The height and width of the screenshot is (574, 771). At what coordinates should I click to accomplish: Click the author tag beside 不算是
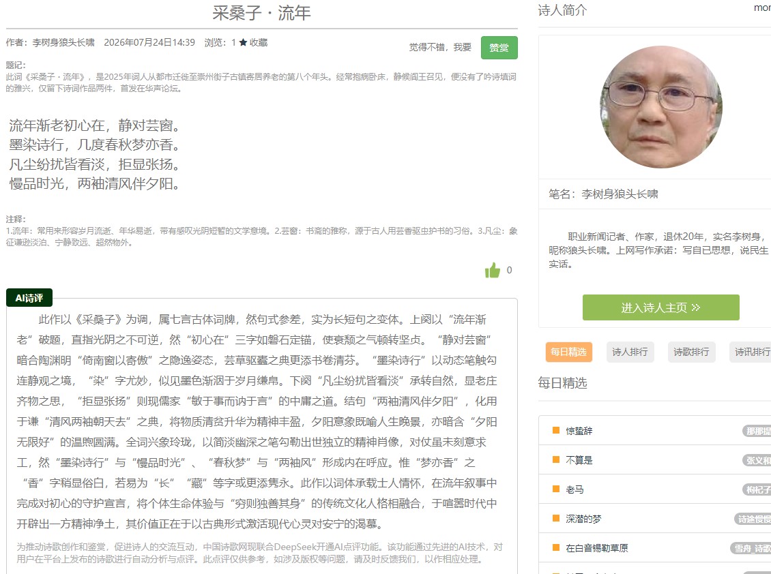pyautogui.click(x=756, y=460)
